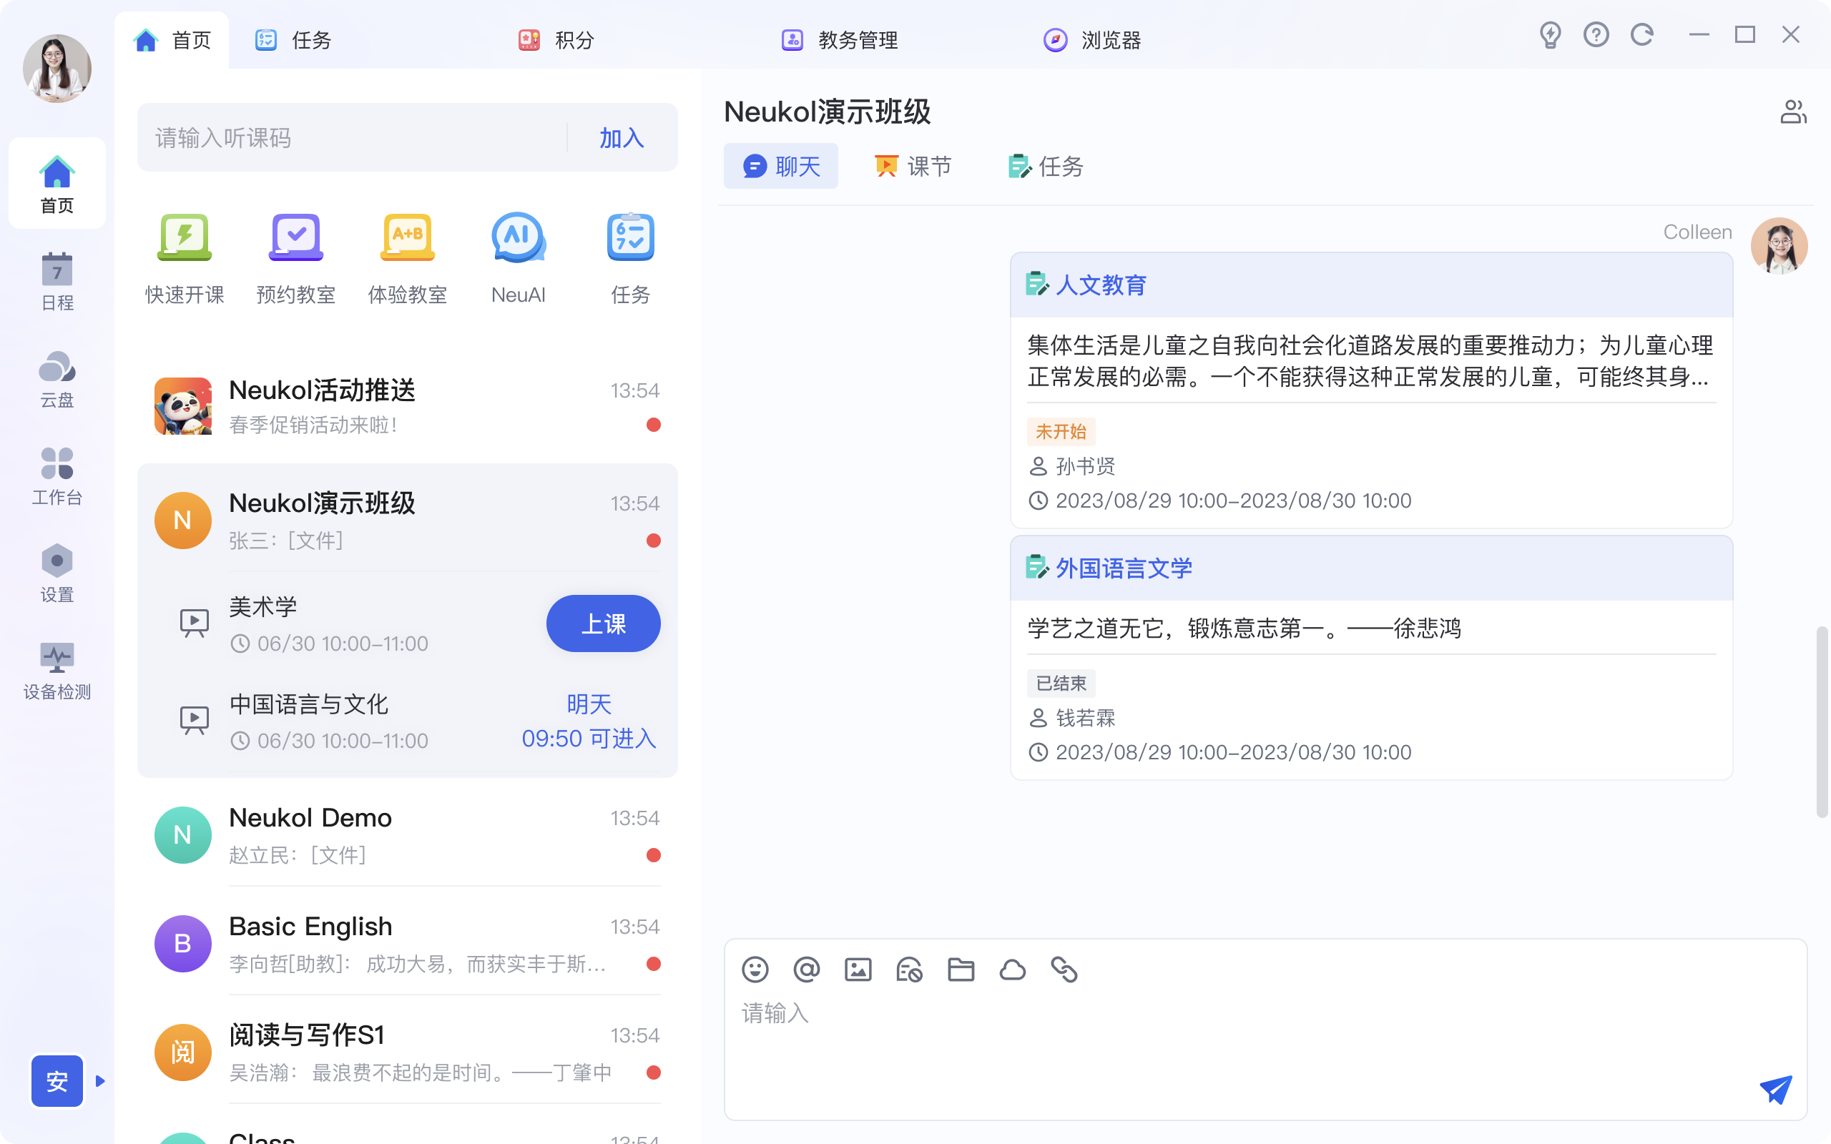Screen dimensions: 1831x1144
Task: Open the 外国语言文学 task card title
Action: (x=1124, y=568)
